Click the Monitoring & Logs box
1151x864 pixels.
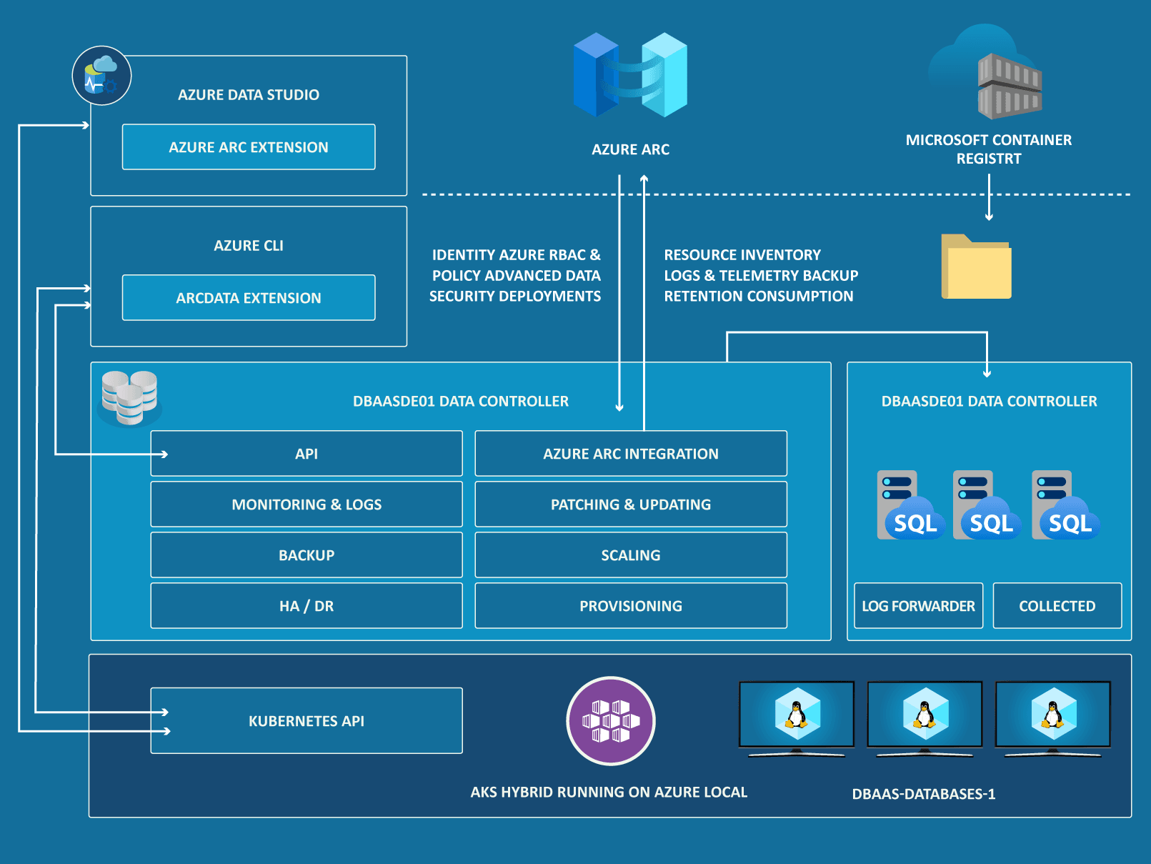(307, 505)
